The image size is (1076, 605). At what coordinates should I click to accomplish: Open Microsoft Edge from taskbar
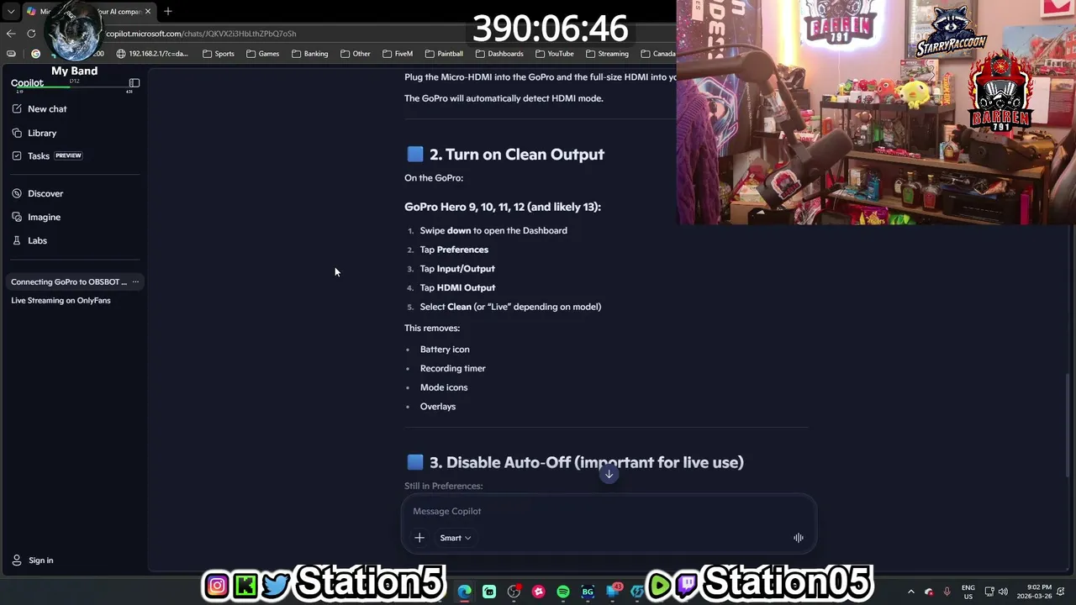pyautogui.click(x=464, y=592)
